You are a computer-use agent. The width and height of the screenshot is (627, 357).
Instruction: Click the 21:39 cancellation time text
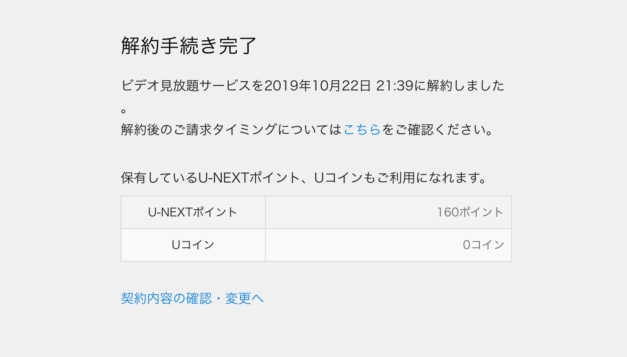(x=395, y=86)
